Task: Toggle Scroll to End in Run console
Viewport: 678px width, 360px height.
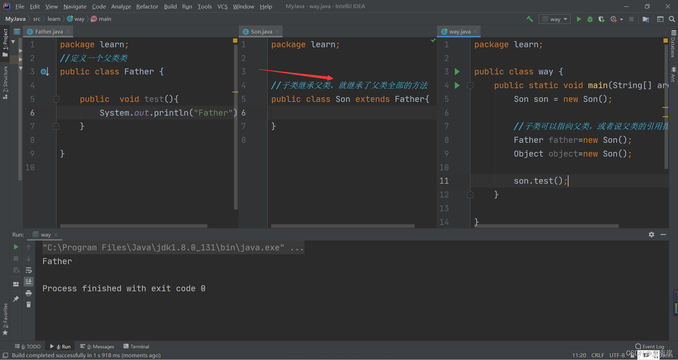Action: 29,281
